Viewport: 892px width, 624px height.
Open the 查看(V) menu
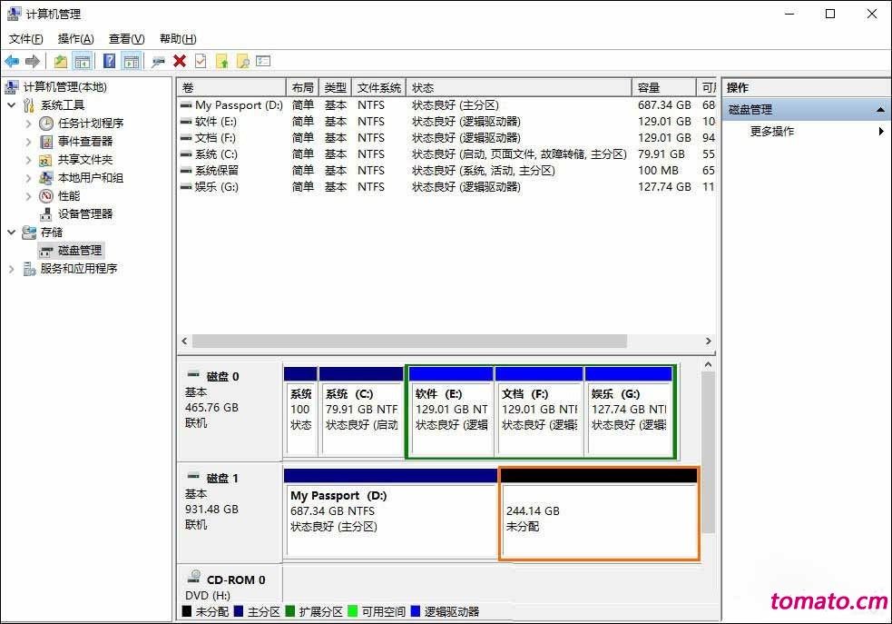[x=126, y=39]
